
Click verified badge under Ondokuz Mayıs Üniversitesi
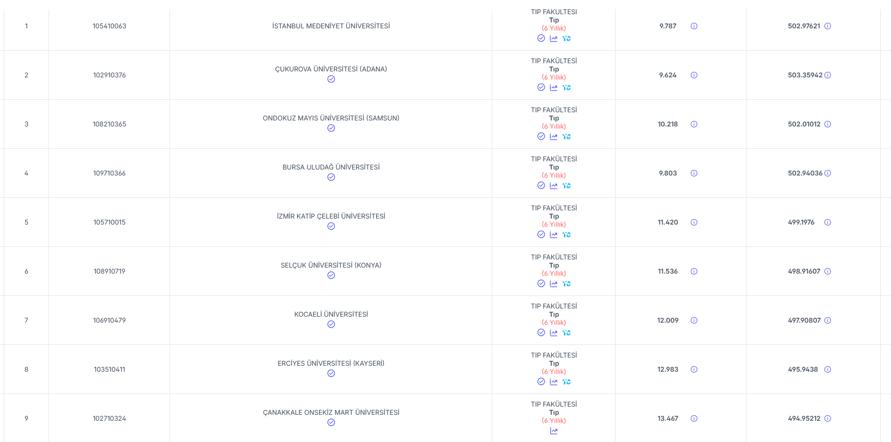[x=331, y=128]
